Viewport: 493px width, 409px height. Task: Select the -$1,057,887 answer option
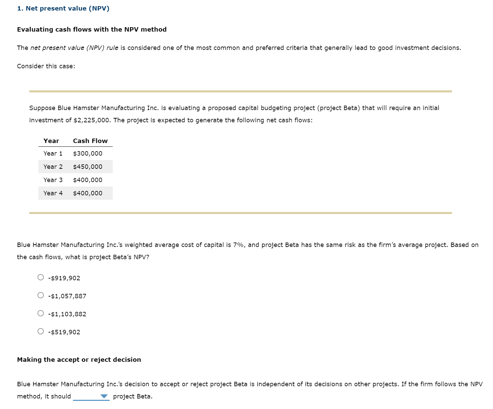[41, 296]
